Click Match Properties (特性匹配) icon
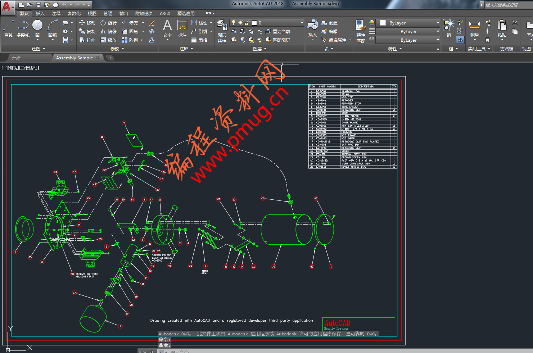 pos(361,32)
